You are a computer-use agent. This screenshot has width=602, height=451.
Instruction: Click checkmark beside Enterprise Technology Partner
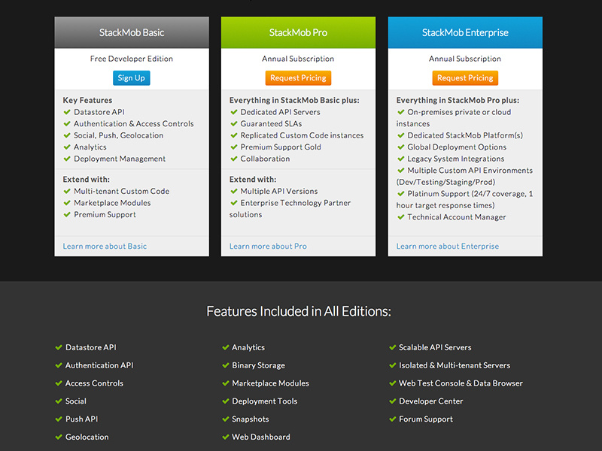[234, 203]
